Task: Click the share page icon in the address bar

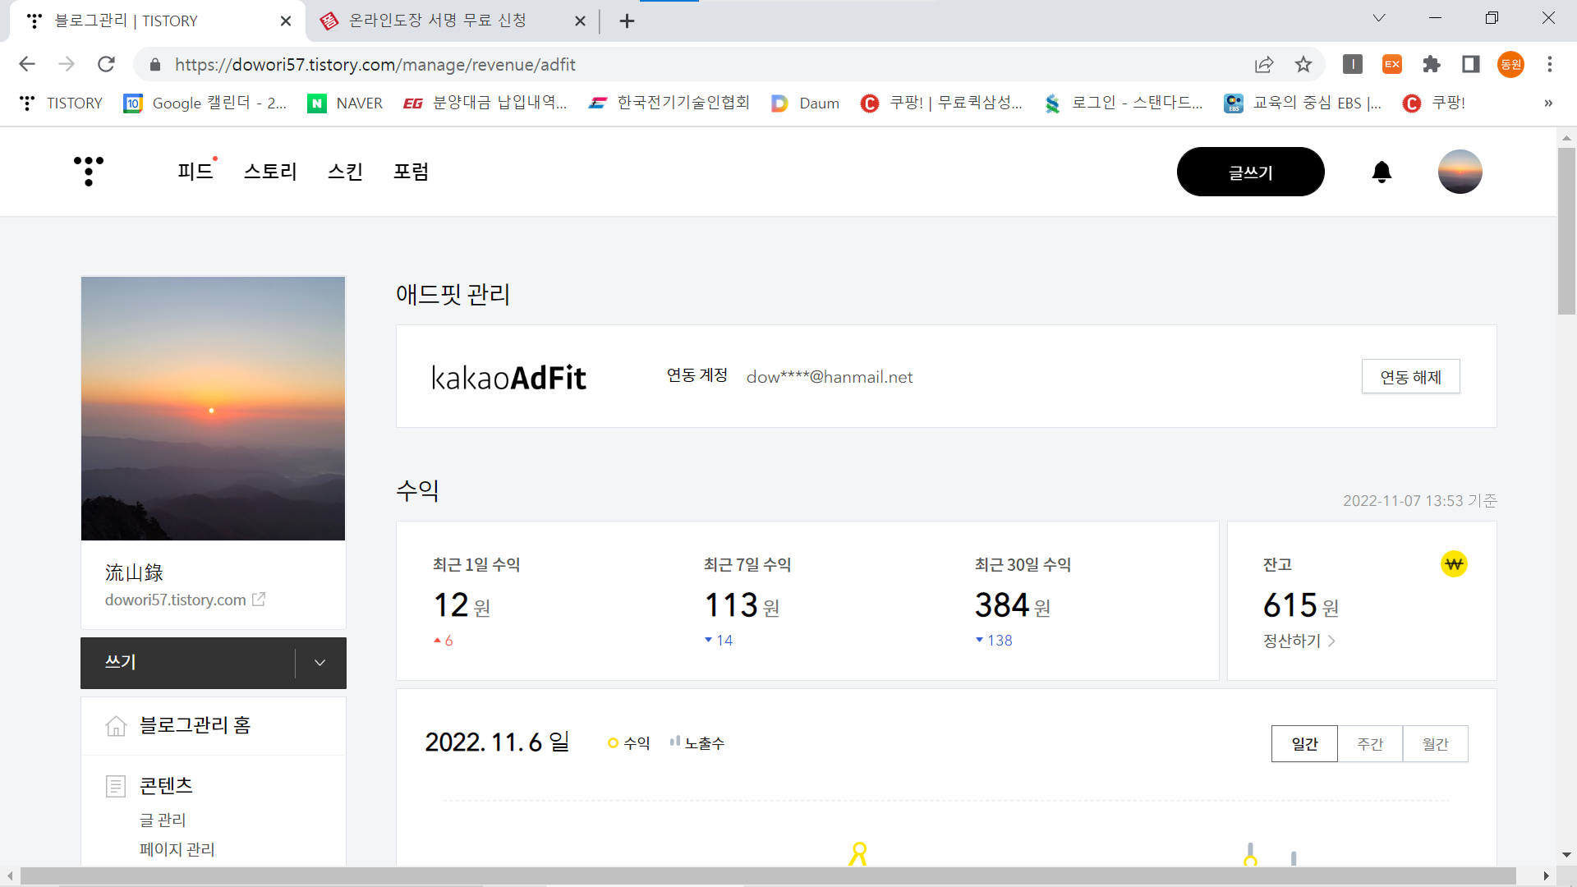Action: pos(1264,64)
